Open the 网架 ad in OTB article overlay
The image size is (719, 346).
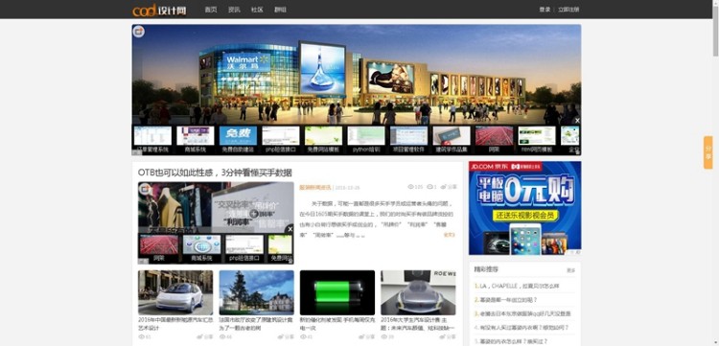159,248
